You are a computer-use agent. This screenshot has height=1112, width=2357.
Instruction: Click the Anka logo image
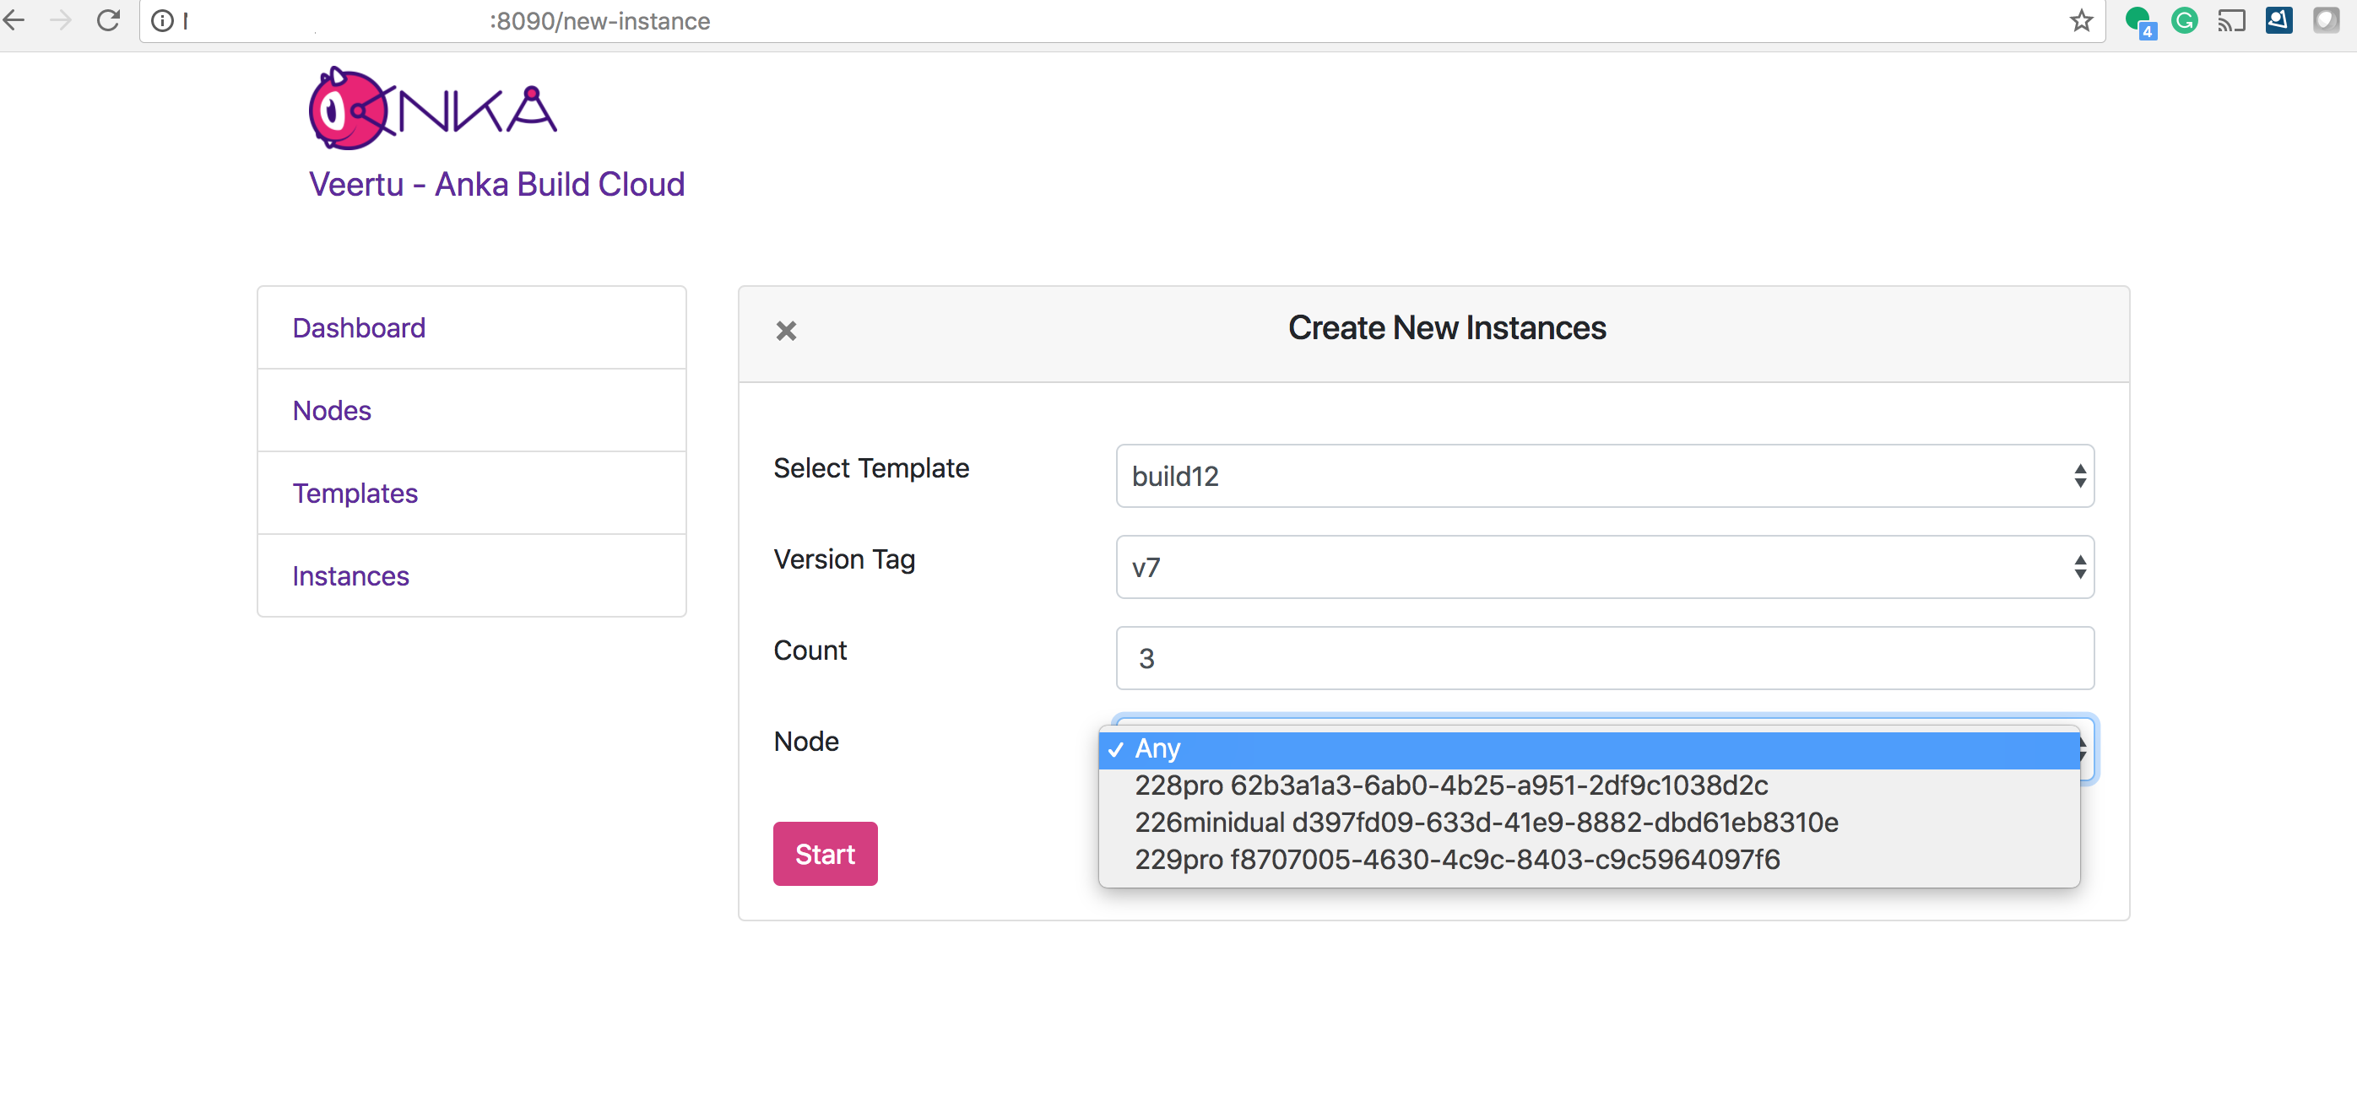pyautogui.click(x=433, y=109)
